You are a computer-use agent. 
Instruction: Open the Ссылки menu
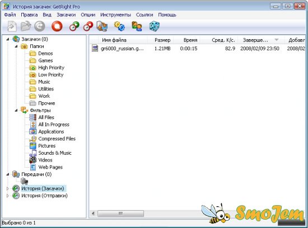coord(144,15)
